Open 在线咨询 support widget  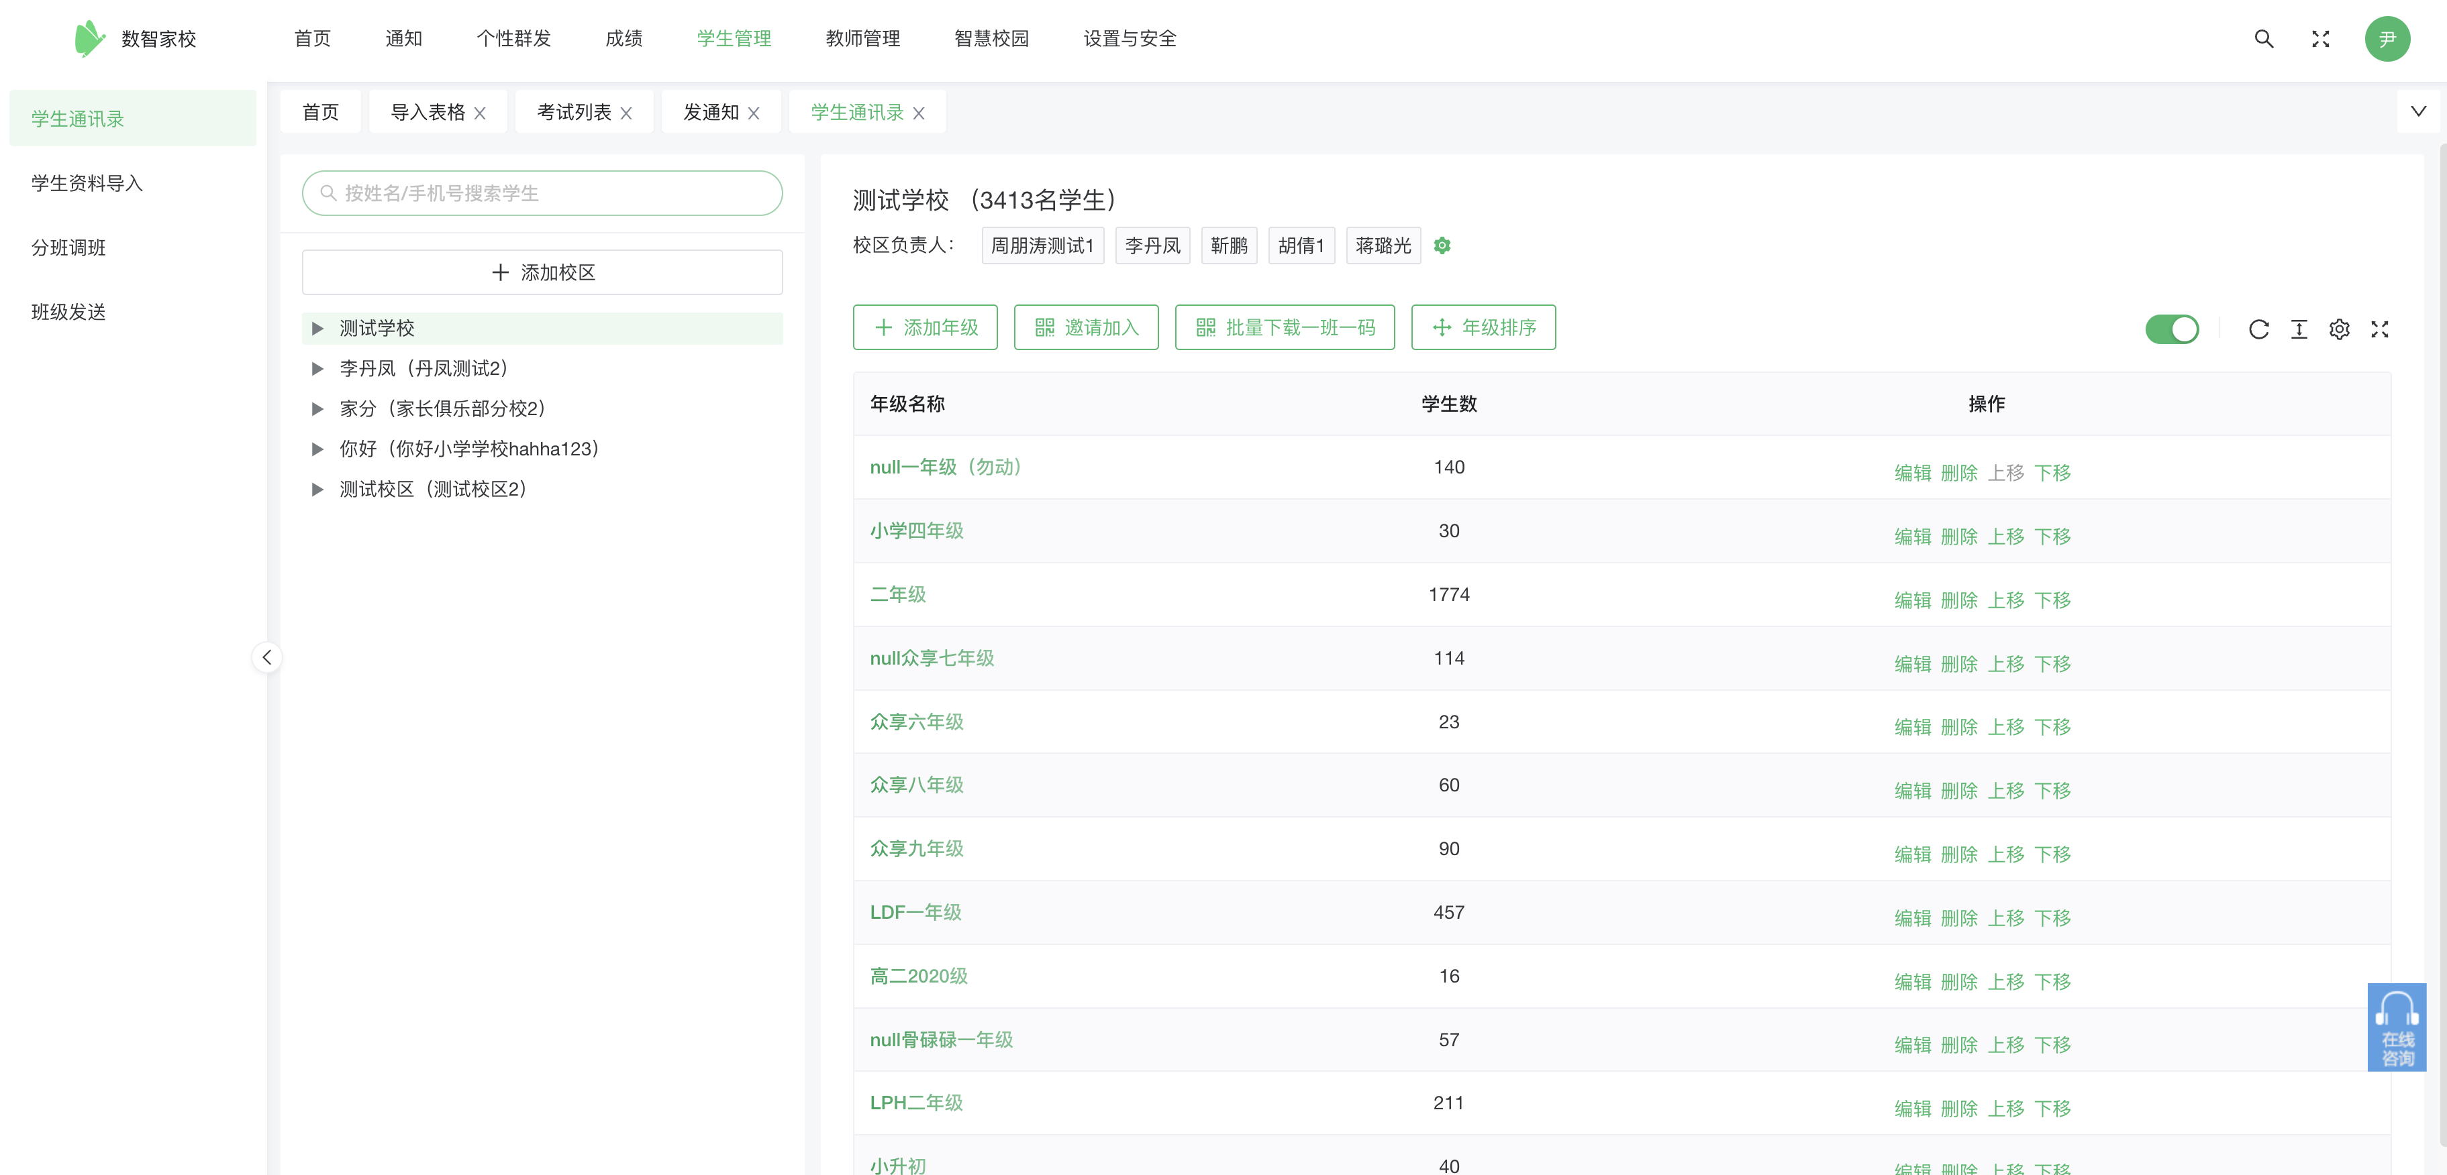point(2397,1027)
